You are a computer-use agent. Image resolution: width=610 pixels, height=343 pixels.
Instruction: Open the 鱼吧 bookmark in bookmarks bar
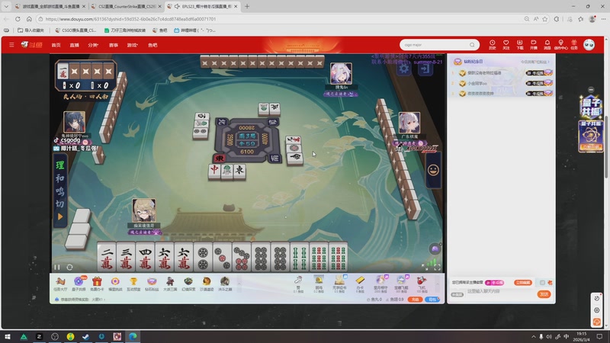(x=160, y=30)
